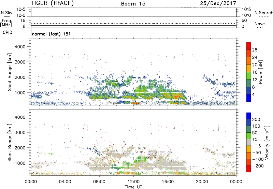This screenshot has height=189, width=273.
Task: Click the Slant Range label of the velocity panel
Action: click(10, 142)
